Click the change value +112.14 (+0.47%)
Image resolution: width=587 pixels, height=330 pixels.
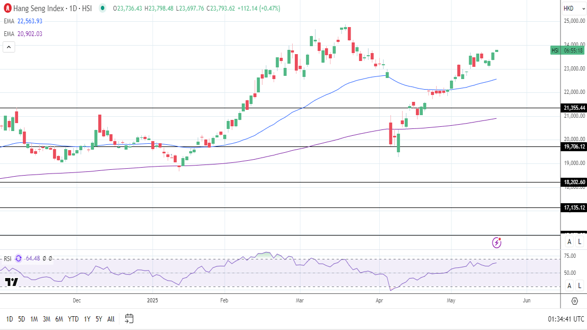click(x=259, y=8)
